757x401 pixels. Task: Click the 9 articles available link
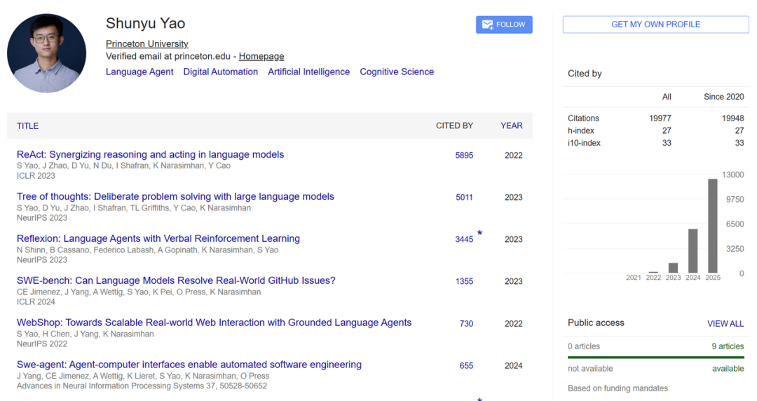(x=728, y=346)
